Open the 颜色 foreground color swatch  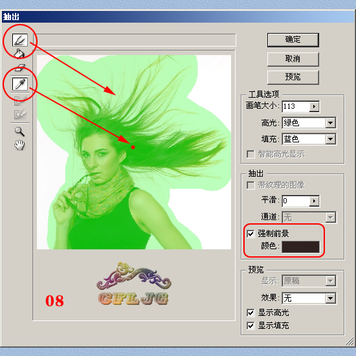[x=300, y=247]
